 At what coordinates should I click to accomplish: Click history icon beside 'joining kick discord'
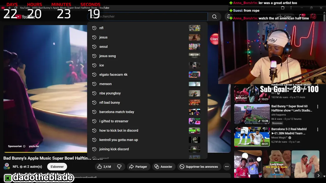pos(94,149)
